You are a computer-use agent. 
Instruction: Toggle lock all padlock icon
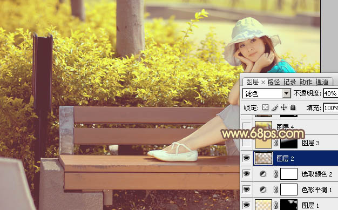point(293,107)
